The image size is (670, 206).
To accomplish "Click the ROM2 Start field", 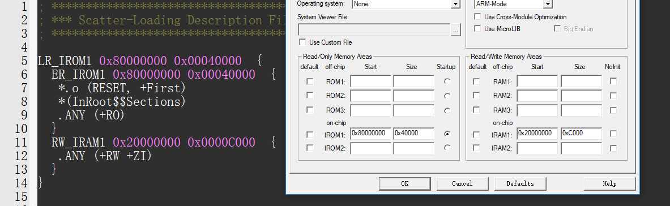I will 371,96.
